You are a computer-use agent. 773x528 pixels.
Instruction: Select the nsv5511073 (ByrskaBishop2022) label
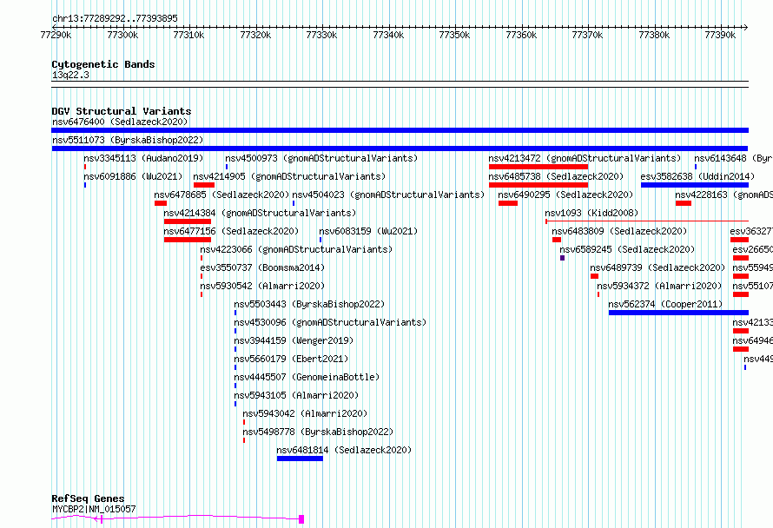[x=128, y=140]
